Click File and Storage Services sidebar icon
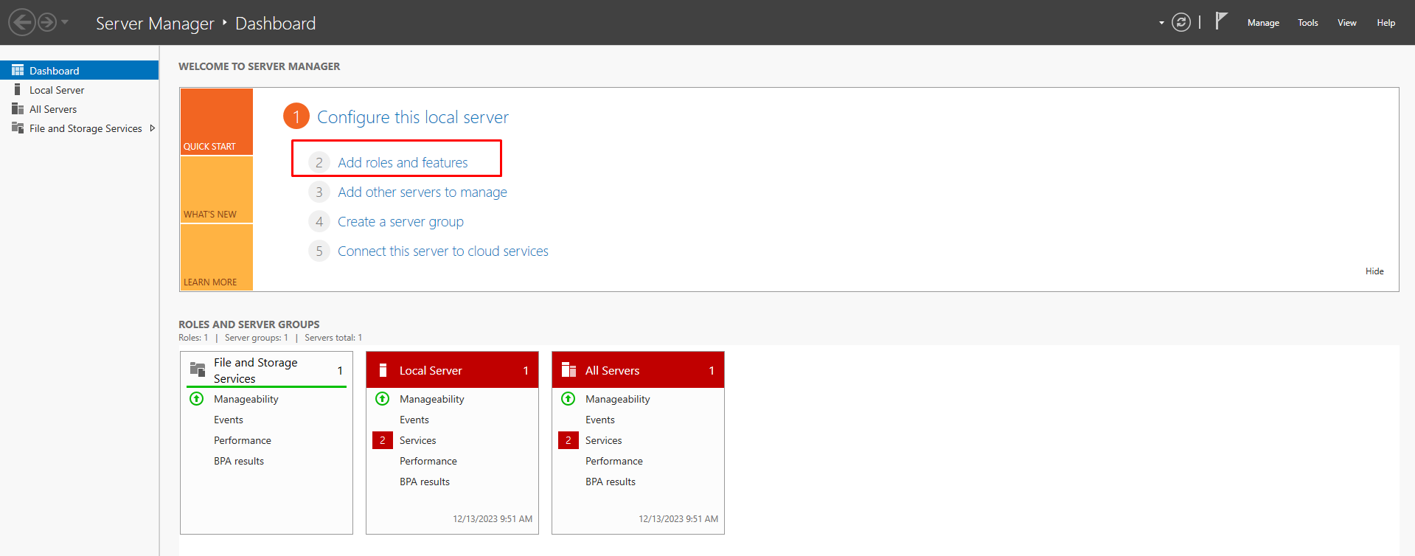 tap(18, 128)
